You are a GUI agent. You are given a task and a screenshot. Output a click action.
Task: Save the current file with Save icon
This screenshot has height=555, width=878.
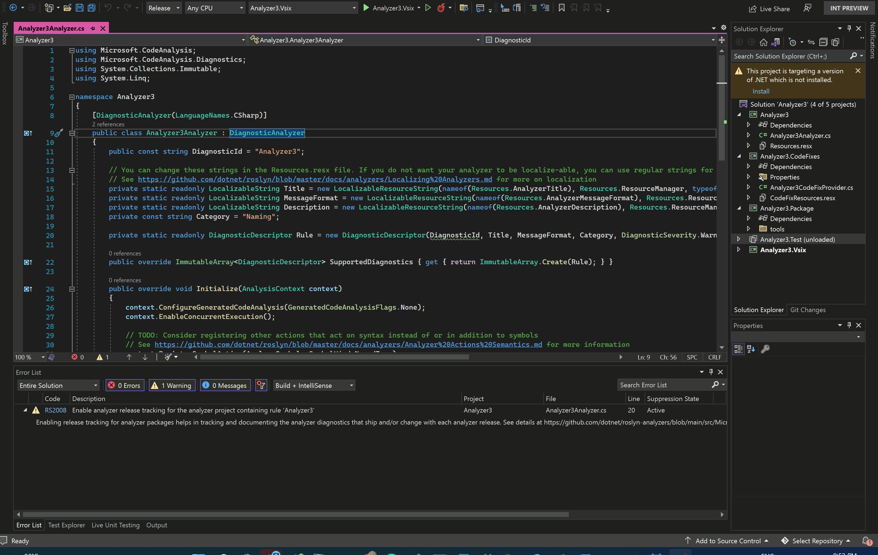point(80,8)
